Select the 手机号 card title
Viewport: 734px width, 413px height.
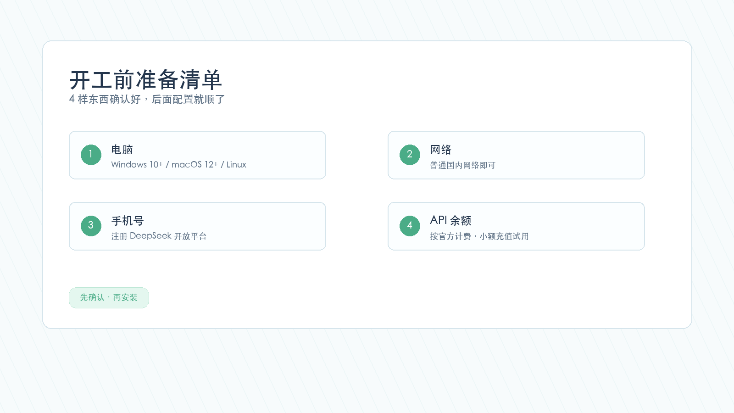point(128,221)
